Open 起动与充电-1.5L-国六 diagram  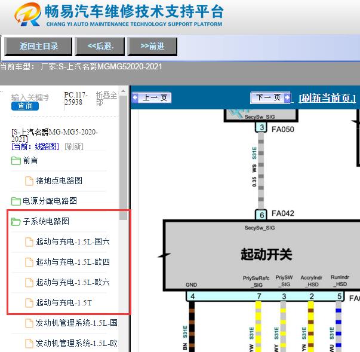[x=73, y=241]
